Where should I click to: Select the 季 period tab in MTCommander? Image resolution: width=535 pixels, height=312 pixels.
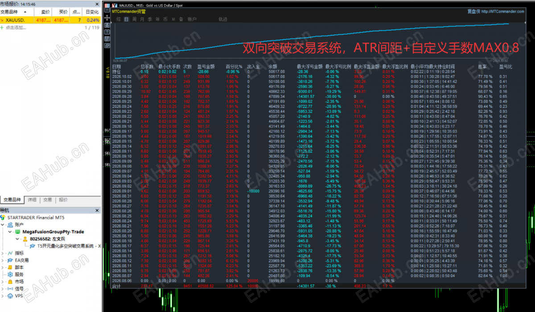point(150,19)
